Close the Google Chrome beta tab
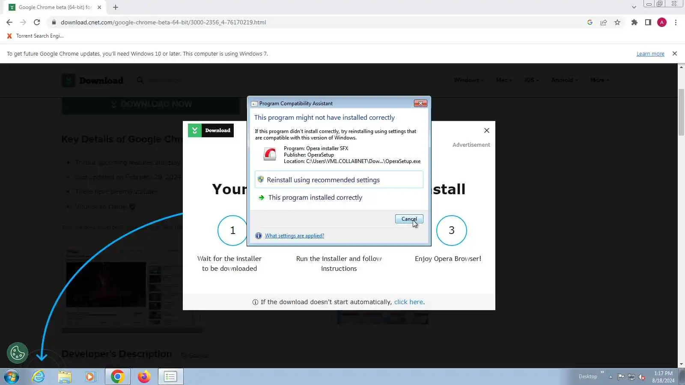This screenshot has height=385, width=685. 99,7
